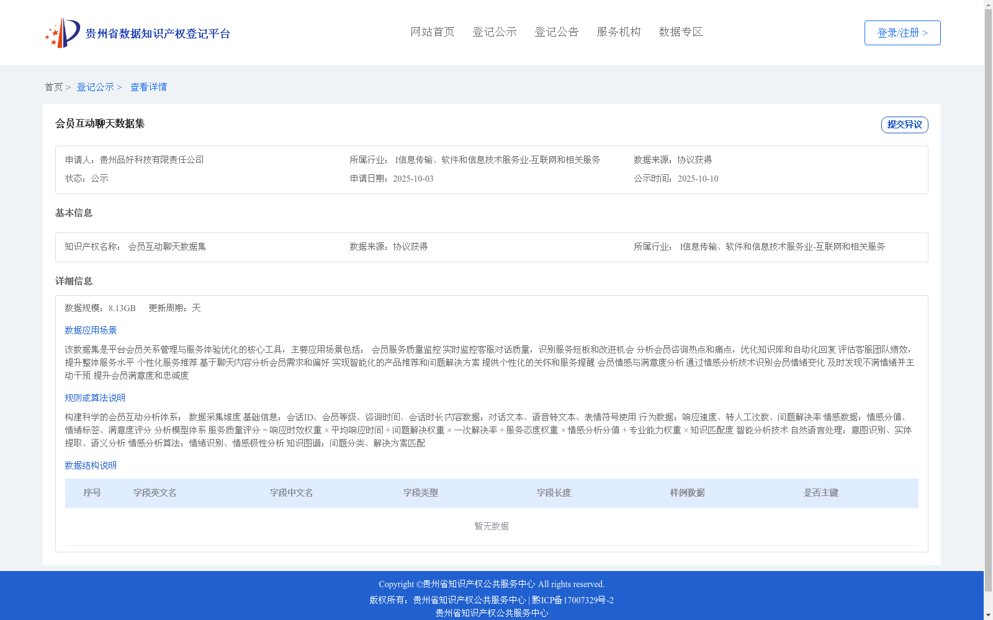Click the 提交异议 button
Image resolution: width=993 pixels, height=620 pixels.
tap(905, 125)
